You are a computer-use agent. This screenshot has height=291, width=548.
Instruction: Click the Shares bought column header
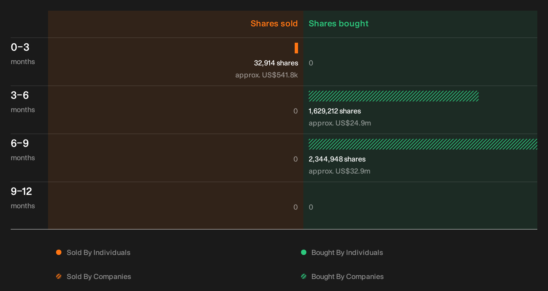338,24
